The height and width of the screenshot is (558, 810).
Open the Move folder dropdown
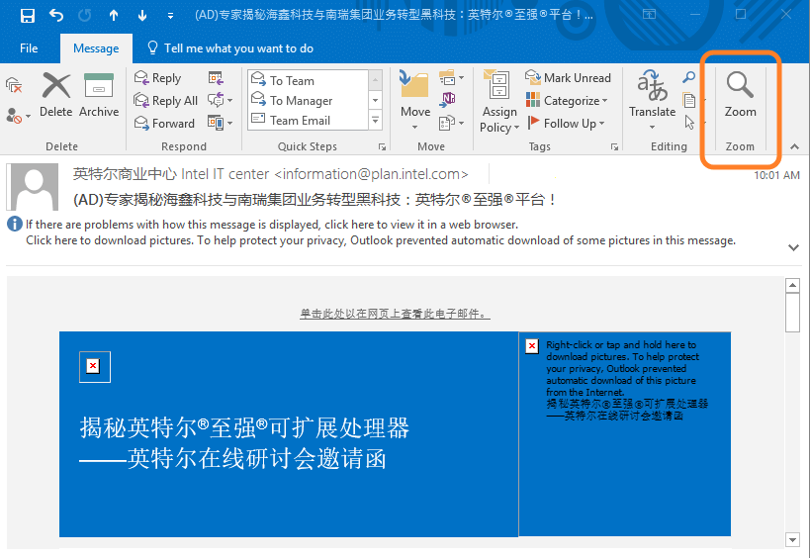415,100
